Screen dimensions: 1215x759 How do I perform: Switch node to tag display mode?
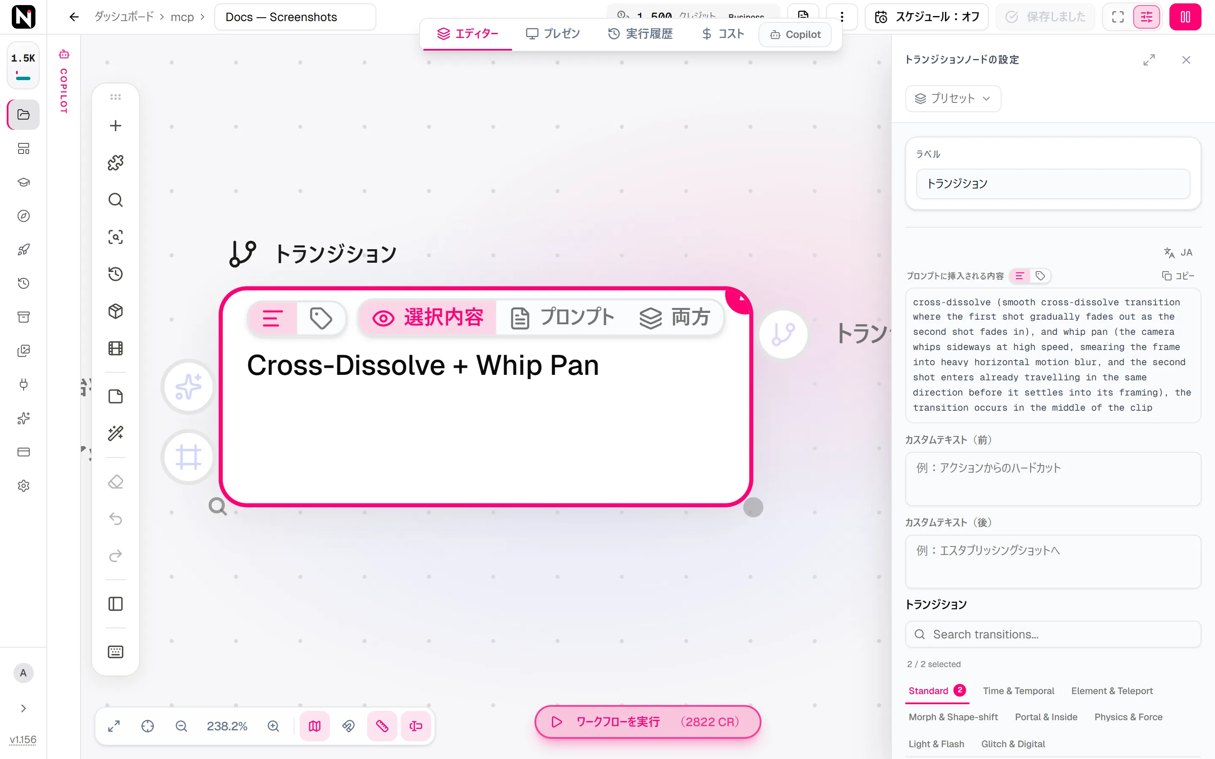click(x=321, y=318)
